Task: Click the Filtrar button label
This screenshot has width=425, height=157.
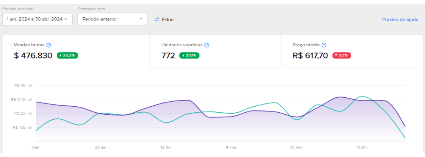Action: point(168,20)
